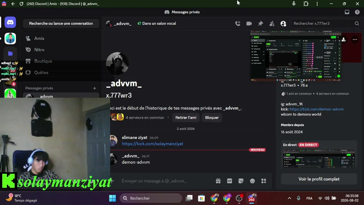Open OBS Studio from the taskbar
This screenshot has height=205, width=364.
pos(239,198)
